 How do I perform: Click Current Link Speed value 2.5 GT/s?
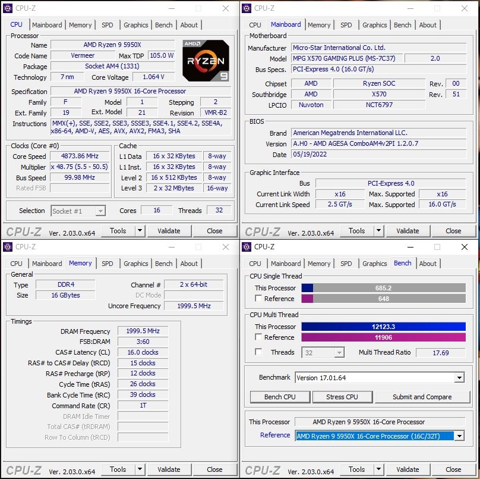[x=340, y=204]
